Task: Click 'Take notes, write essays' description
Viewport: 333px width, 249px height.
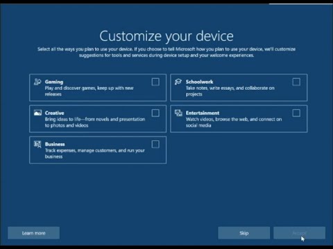Action: click(x=230, y=91)
